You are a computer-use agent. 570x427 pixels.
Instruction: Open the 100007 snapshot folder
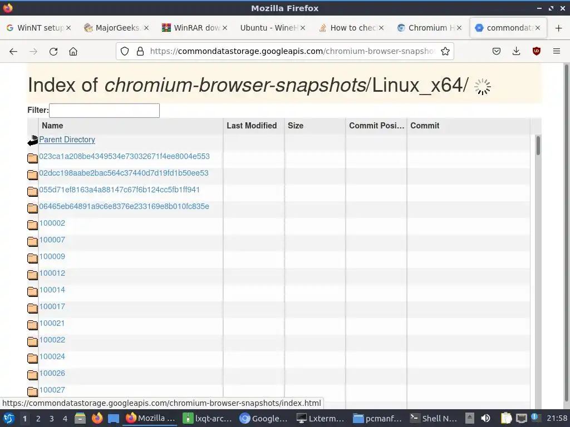(x=52, y=240)
